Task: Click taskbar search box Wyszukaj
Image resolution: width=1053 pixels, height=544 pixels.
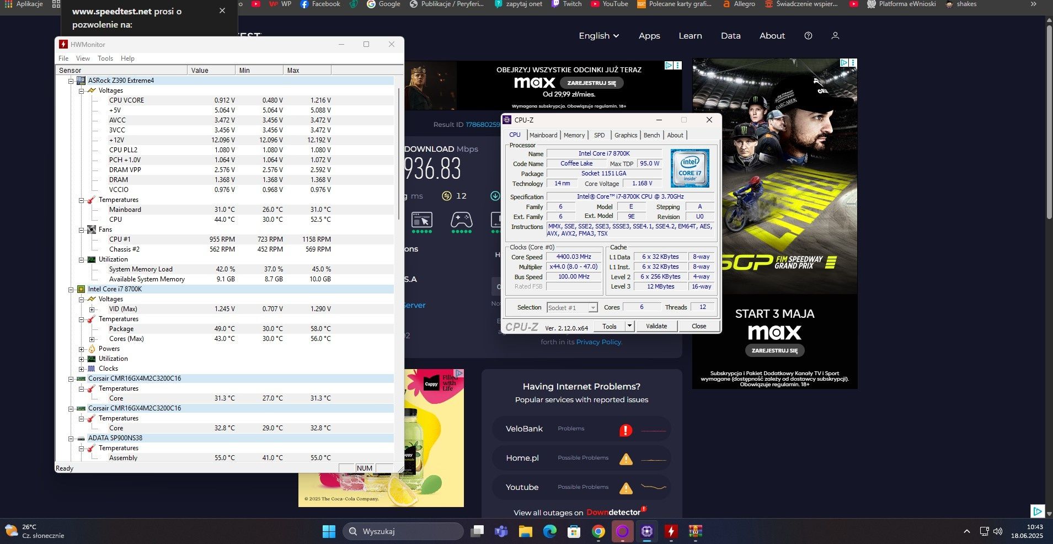Action: coord(403,531)
